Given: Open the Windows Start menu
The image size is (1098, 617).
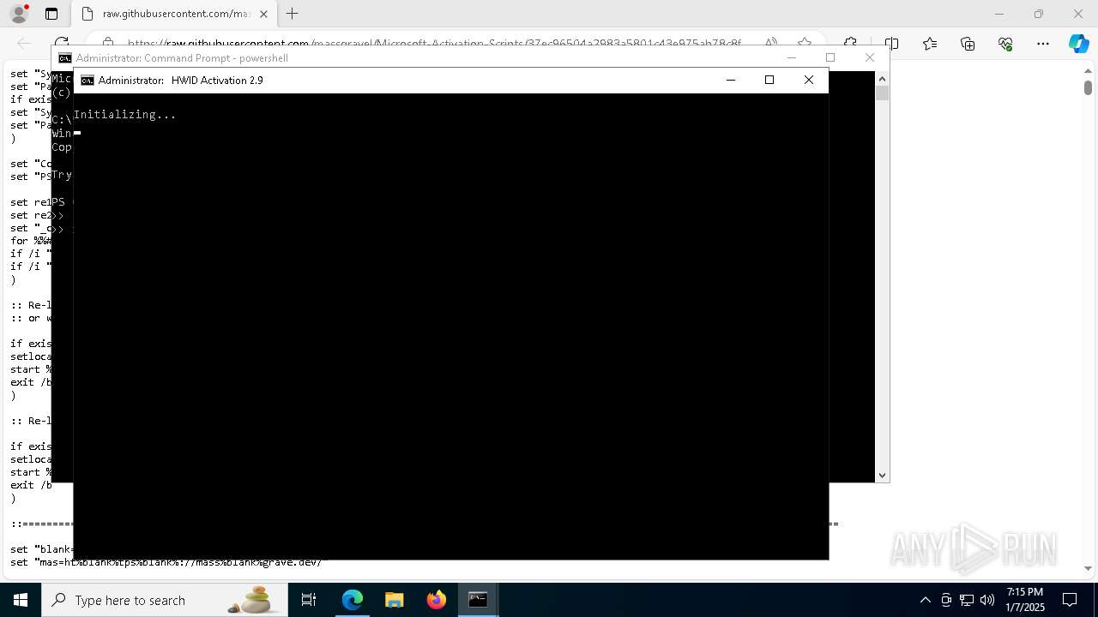Looking at the screenshot, I should [21, 600].
